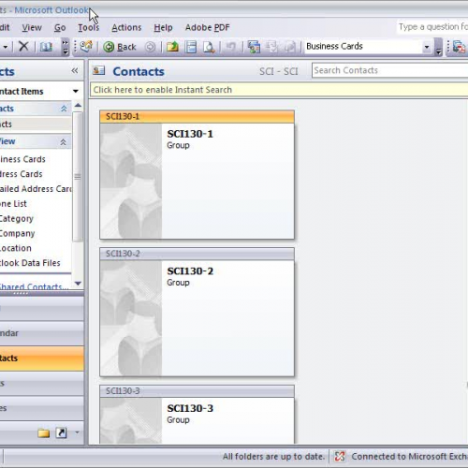Click the contact card icon beside Contacts heading
This screenshot has height=468, width=468.
[x=99, y=70]
